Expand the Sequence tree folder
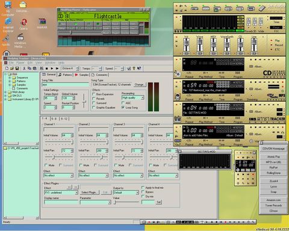 click(10, 78)
